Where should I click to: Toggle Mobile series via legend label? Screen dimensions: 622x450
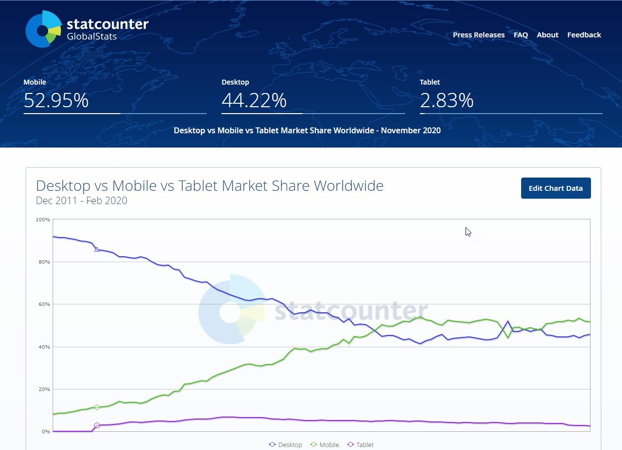click(x=329, y=445)
